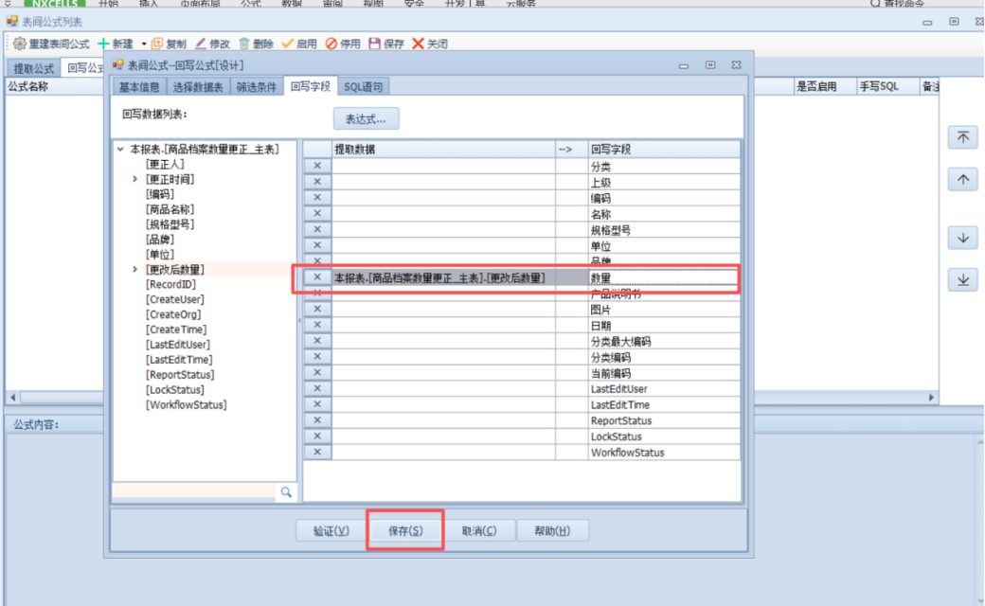
Task: Click the 新建 plus icon
Action: click(x=104, y=44)
